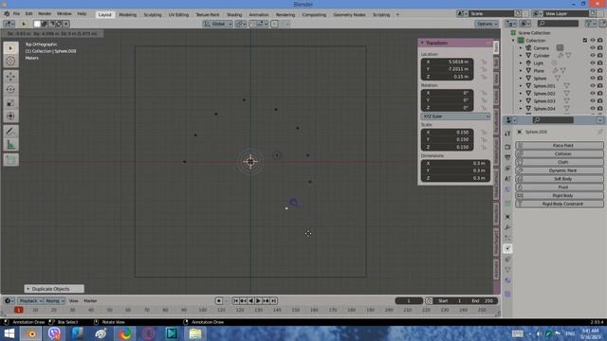Jump to the first frame of the timeline

[x=236, y=301]
